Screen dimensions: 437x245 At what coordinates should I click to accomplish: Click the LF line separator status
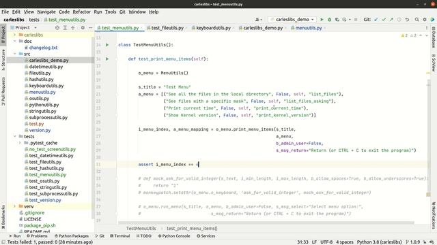click(314, 242)
